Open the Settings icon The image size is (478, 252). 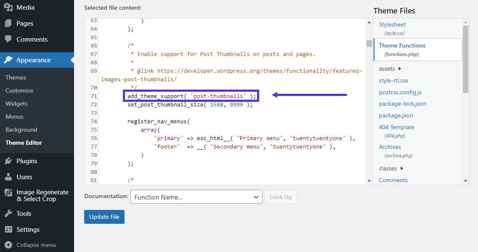[x=8, y=229]
